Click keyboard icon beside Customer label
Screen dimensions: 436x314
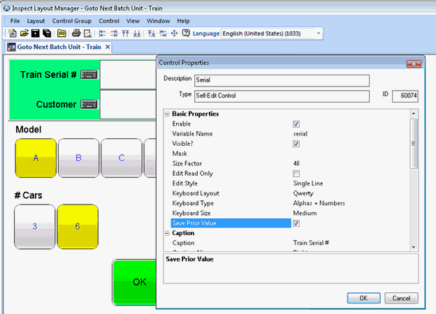click(x=89, y=105)
